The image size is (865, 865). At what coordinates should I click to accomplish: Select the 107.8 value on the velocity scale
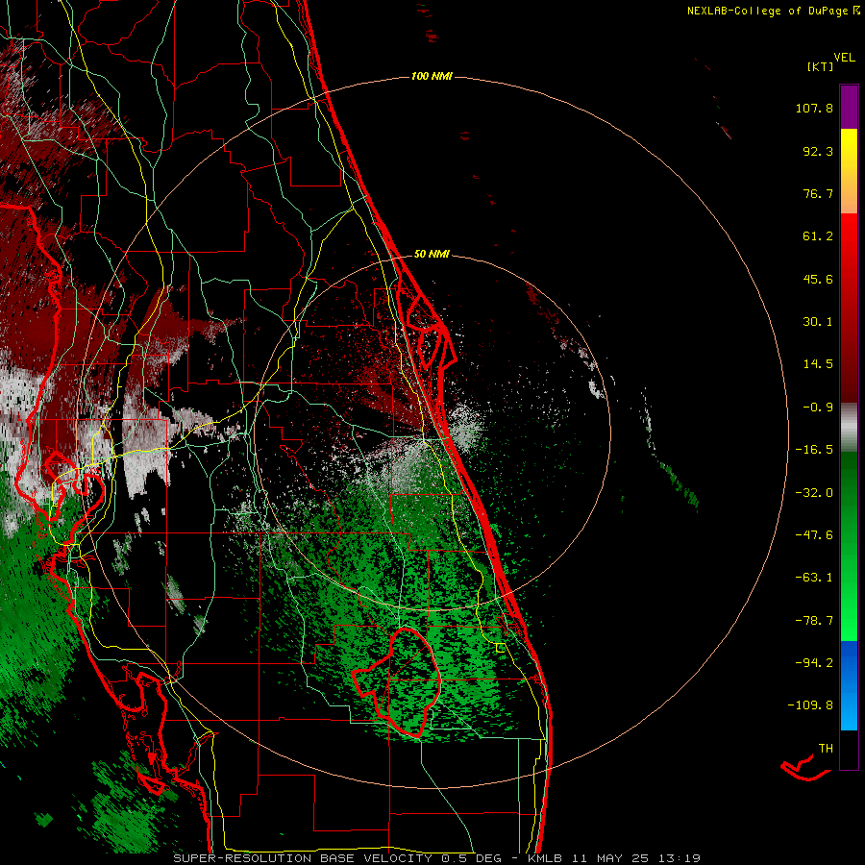coord(814,108)
